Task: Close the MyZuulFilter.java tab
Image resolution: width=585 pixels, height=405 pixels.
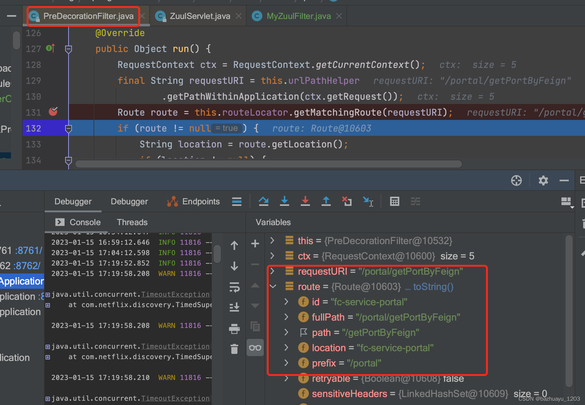Action: tap(339, 16)
